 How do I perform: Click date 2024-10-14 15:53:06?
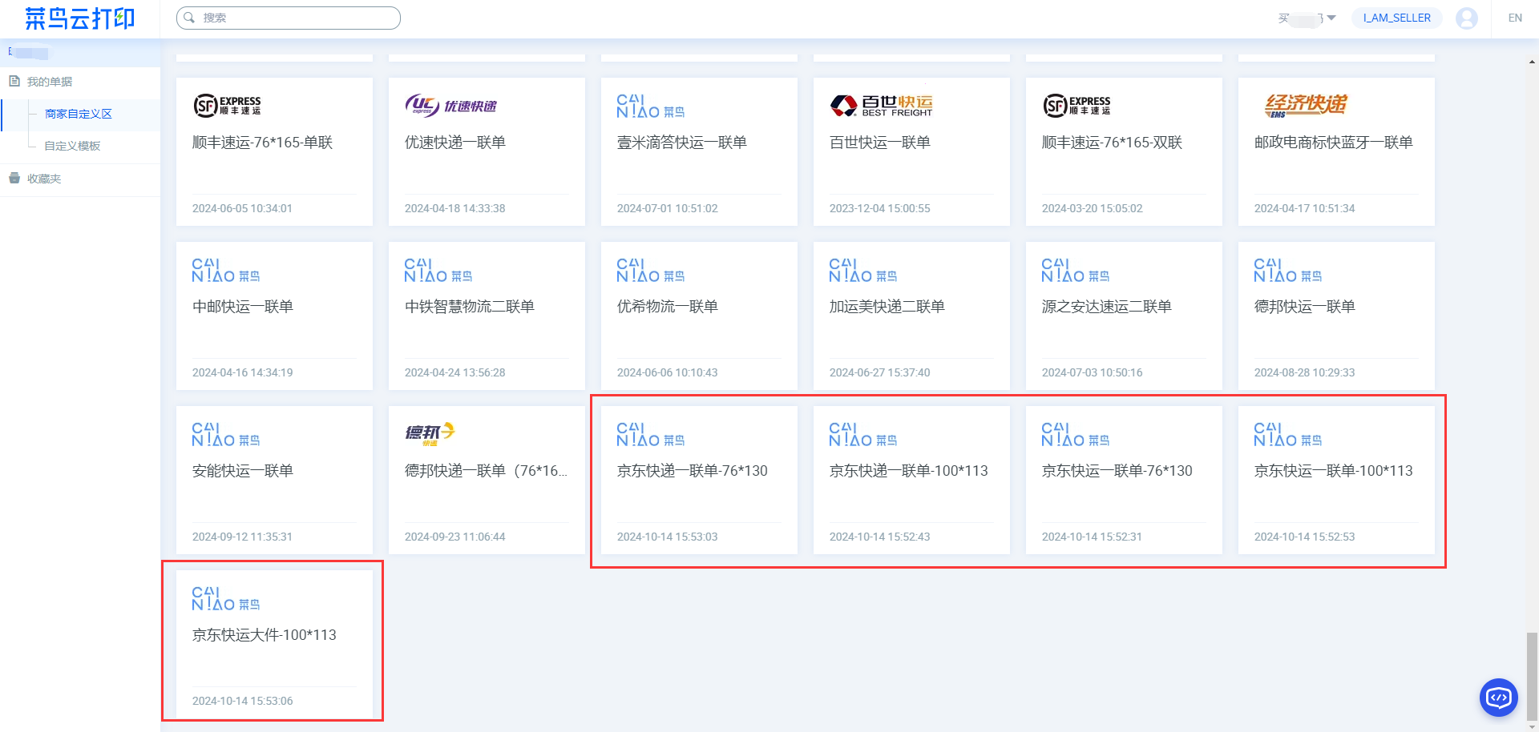(242, 701)
